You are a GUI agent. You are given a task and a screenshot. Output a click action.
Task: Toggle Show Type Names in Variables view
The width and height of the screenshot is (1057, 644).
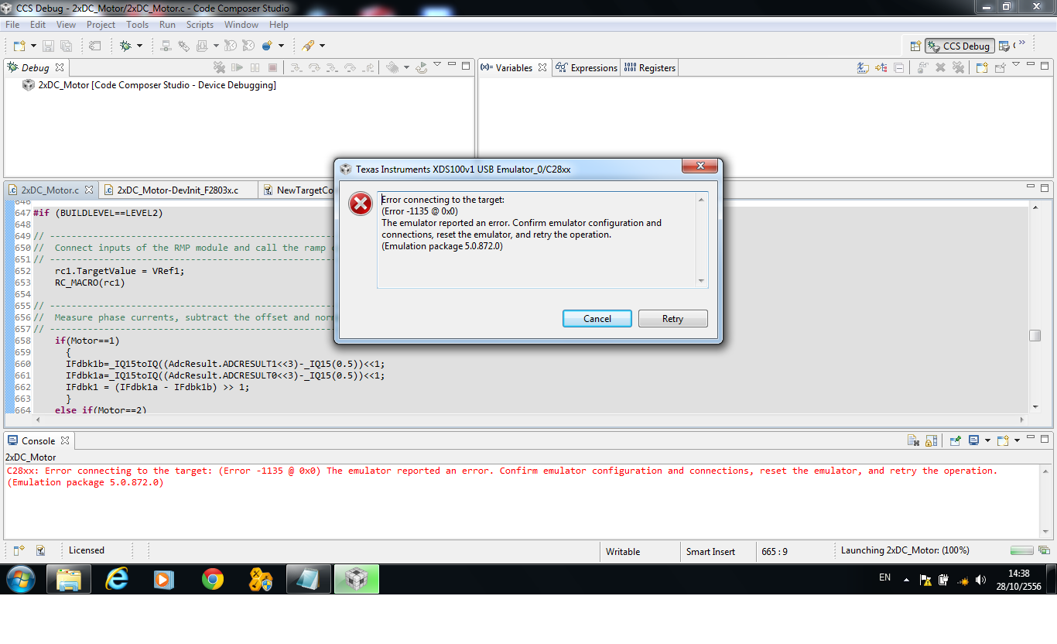864,67
